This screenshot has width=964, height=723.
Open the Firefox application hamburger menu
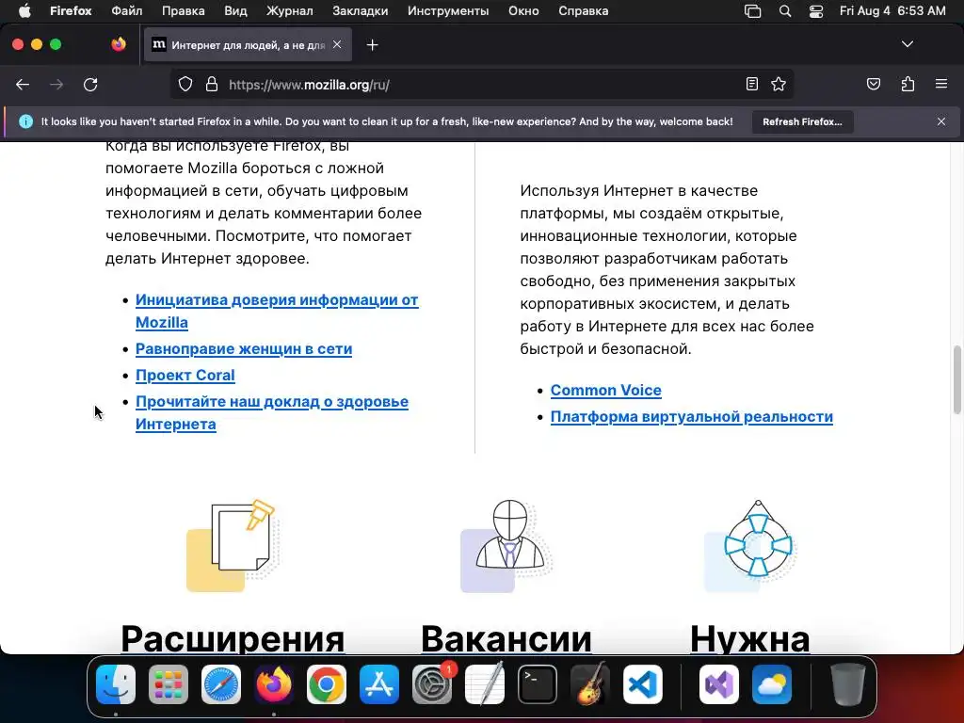(941, 84)
